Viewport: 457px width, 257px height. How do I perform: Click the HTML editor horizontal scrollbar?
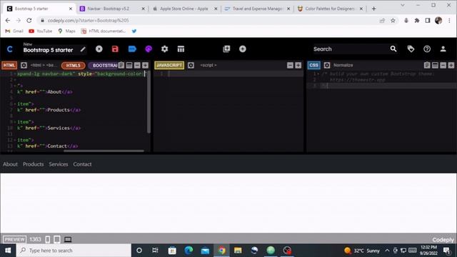point(104,151)
